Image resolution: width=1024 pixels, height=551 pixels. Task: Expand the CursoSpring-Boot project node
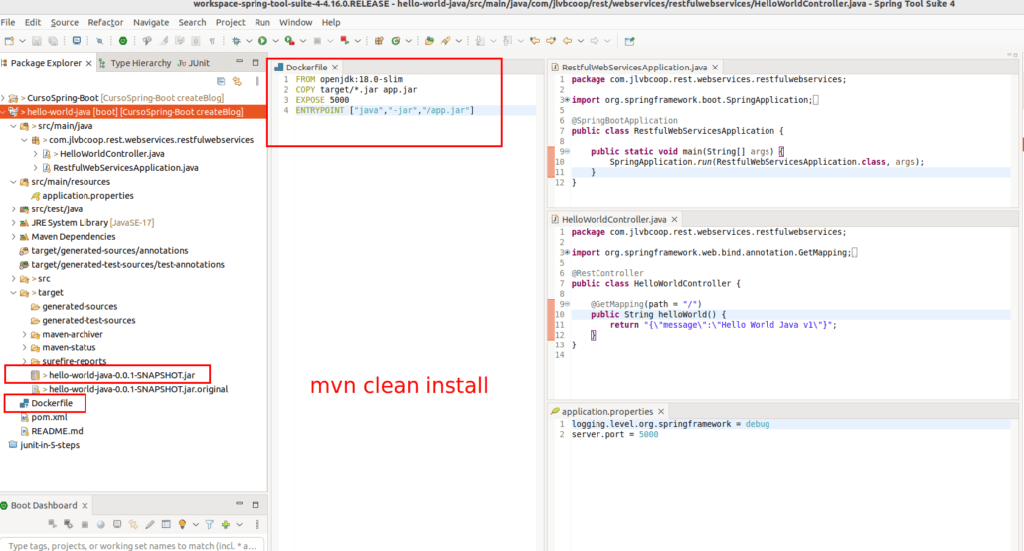tap(3, 98)
